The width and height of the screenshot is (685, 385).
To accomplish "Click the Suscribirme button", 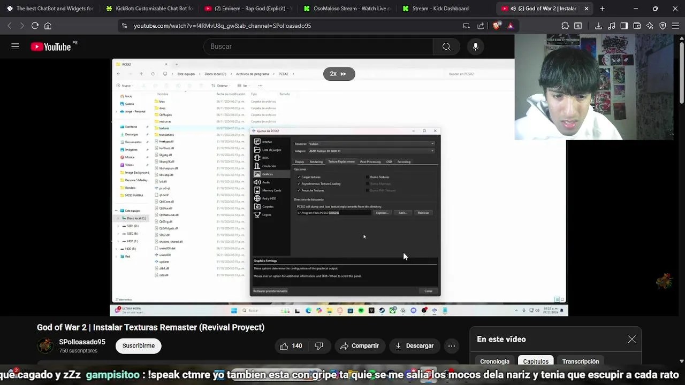I will [x=139, y=346].
